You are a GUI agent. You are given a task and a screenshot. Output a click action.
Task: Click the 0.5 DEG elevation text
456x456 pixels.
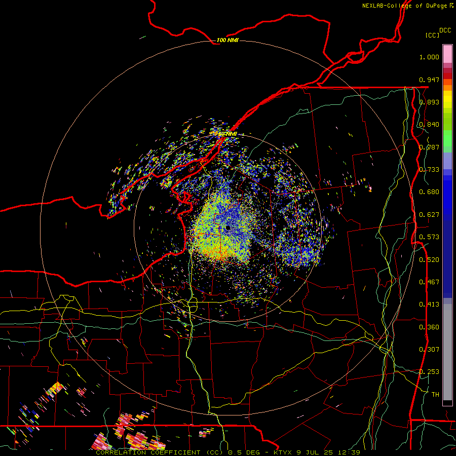click(x=245, y=452)
